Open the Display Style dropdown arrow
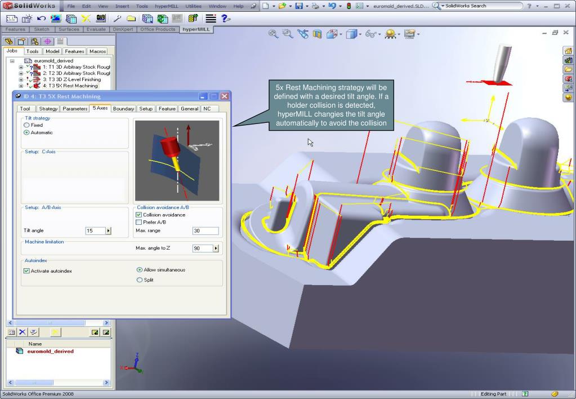This screenshot has height=399, width=576. click(360, 34)
